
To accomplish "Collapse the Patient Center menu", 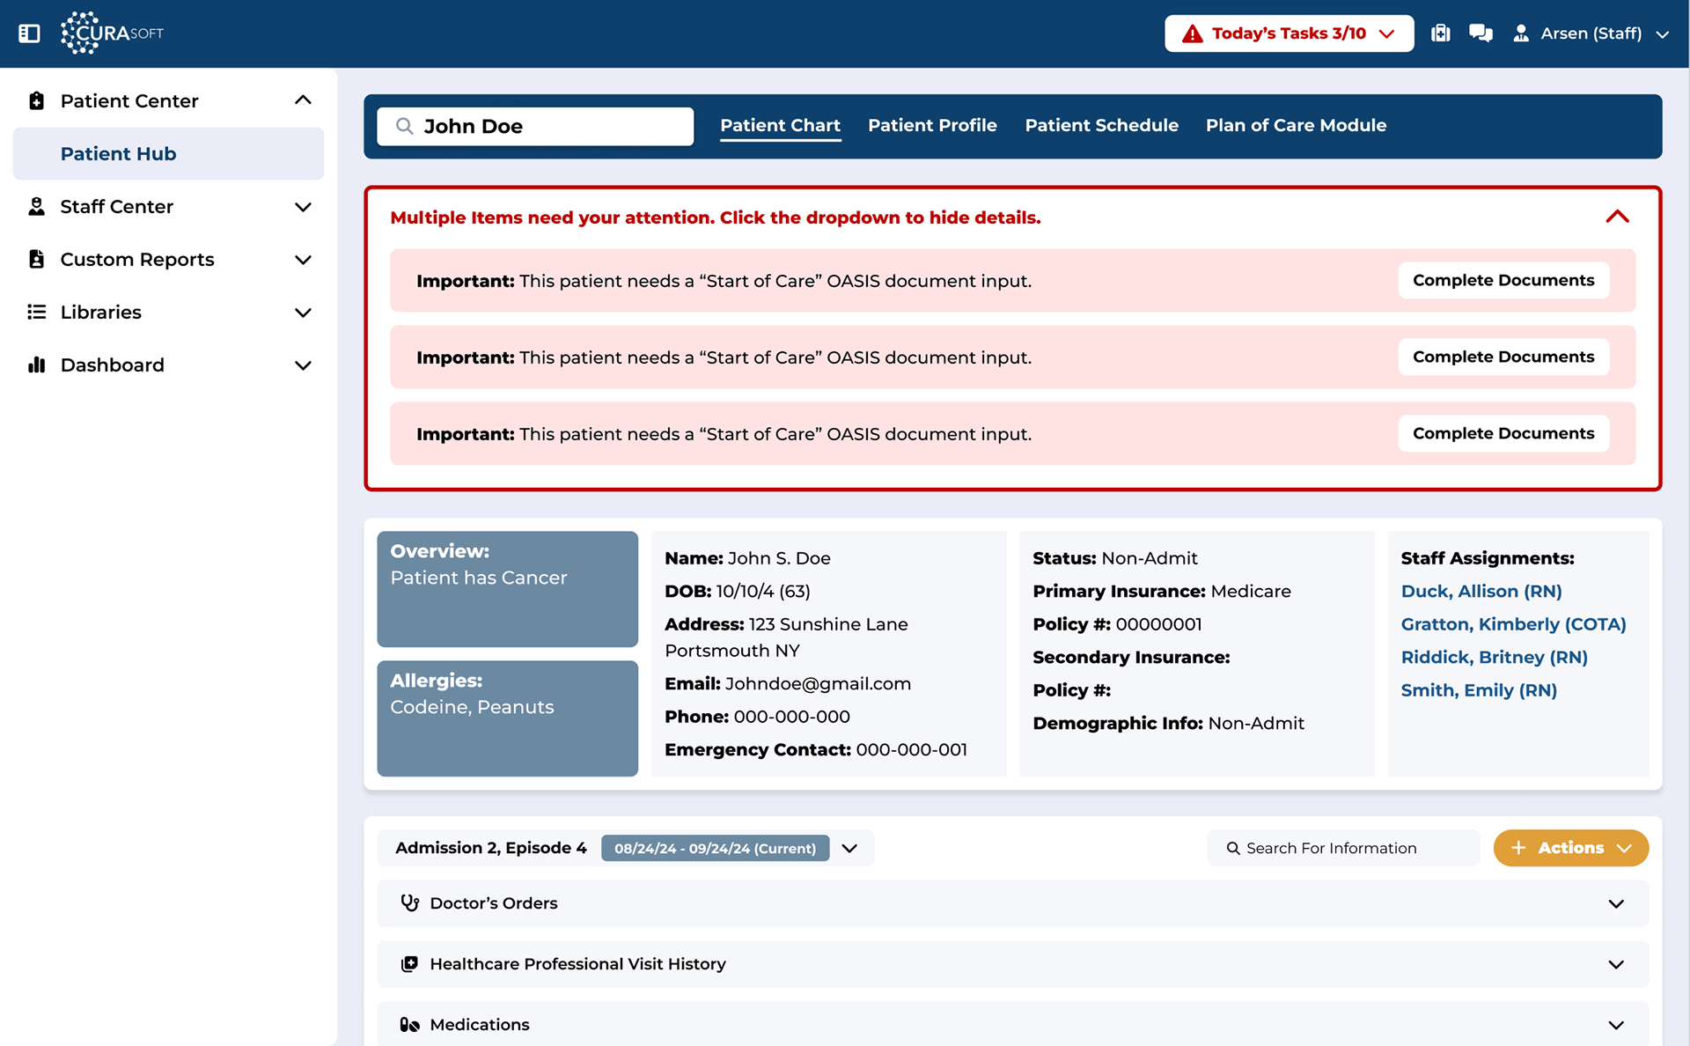I will tap(303, 100).
